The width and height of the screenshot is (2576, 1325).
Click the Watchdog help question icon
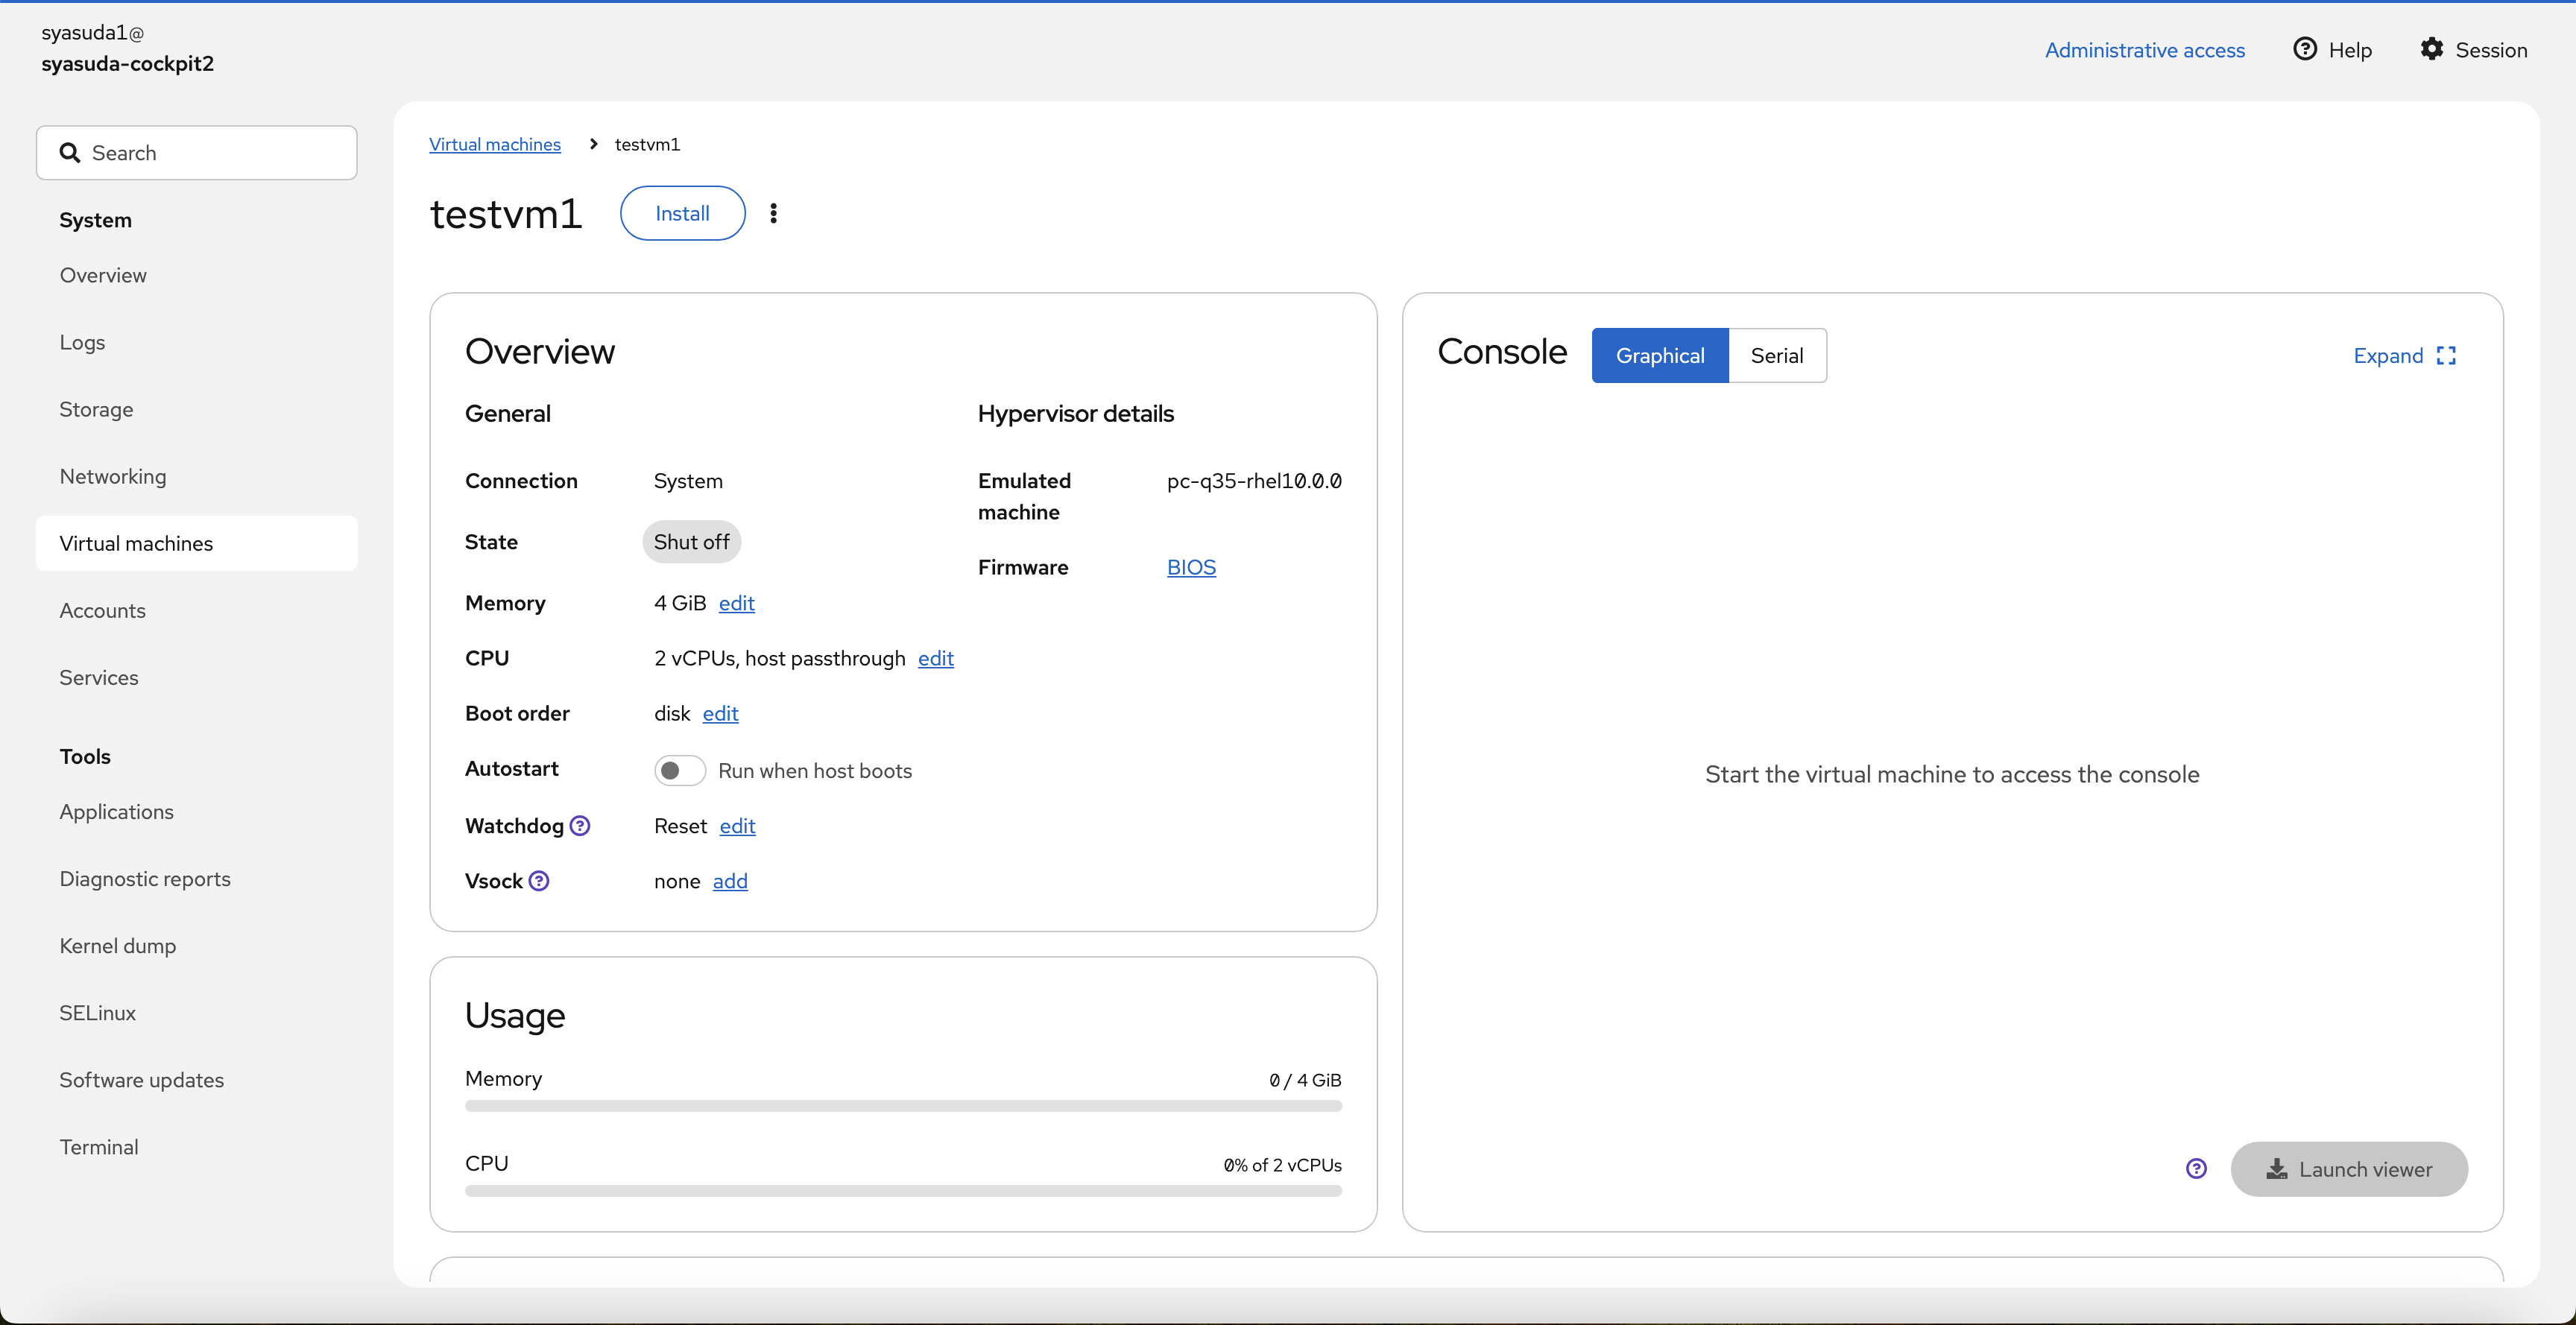580,825
